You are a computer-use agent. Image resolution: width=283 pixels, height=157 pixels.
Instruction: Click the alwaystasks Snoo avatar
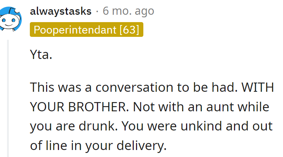coord(9,19)
